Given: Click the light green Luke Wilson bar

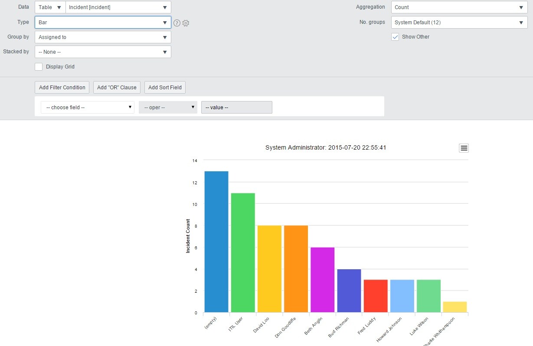Looking at the screenshot, I should [428, 296].
